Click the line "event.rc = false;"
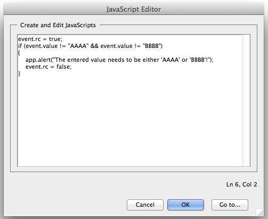The height and width of the screenshot is (219, 268). click(48, 67)
